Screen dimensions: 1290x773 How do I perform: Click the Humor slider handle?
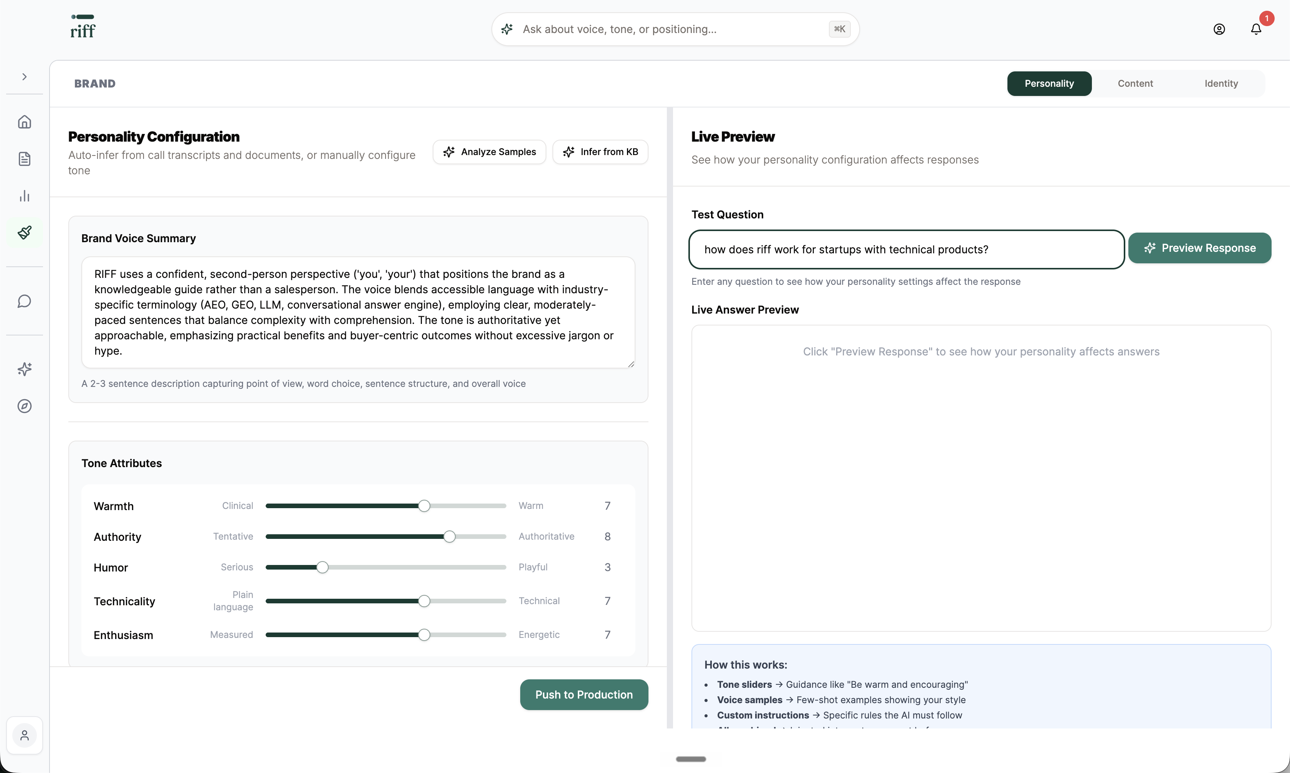322,567
